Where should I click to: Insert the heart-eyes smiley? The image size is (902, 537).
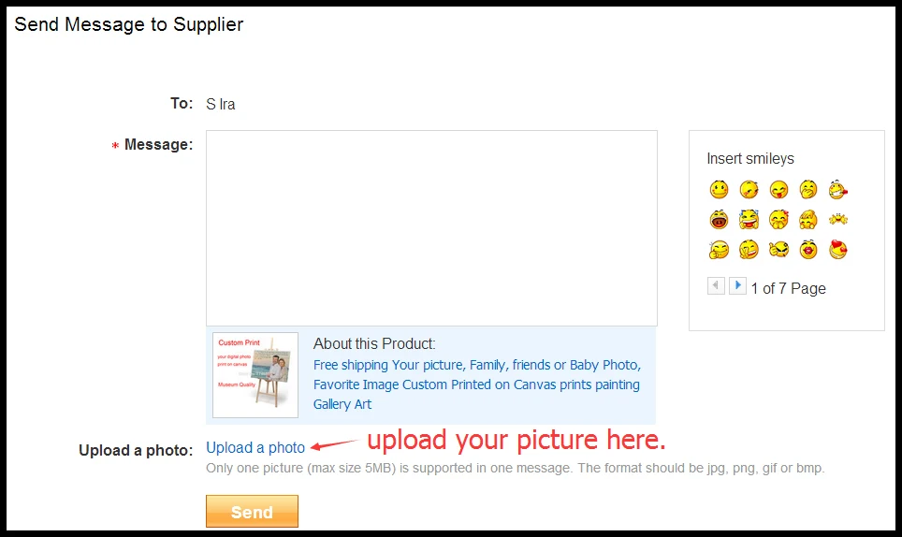point(838,250)
